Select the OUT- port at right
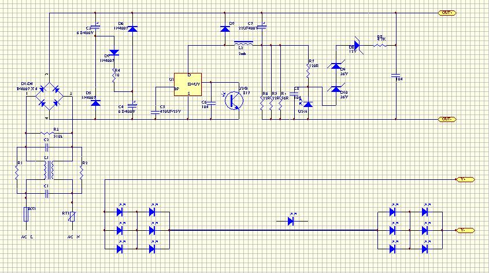This screenshot has width=489, height=273. 447,119
